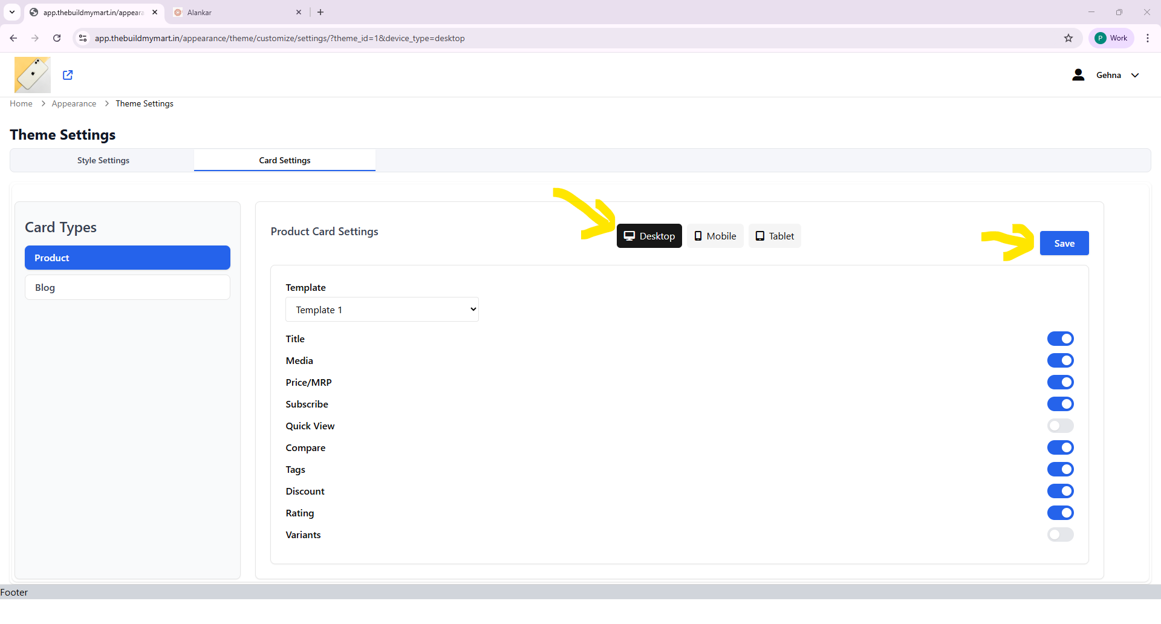1161x624 pixels.
Task: Choose Tablet device view
Action: tap(775, 236)
